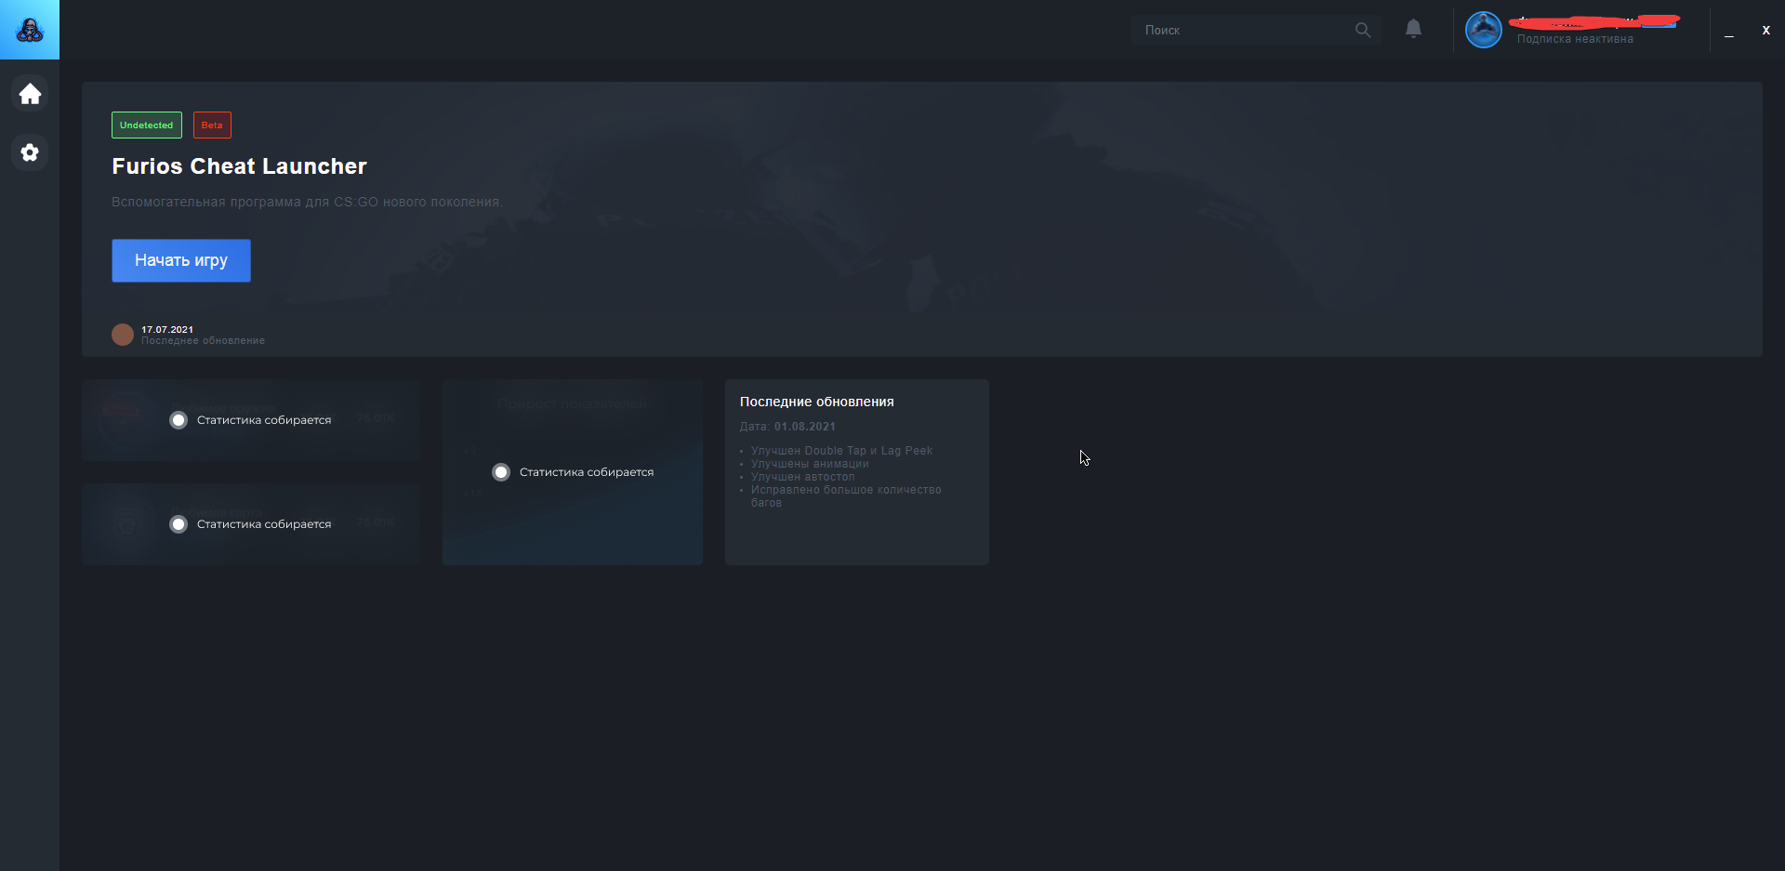Select the circle in the tall center statistics card

(501, 472)
